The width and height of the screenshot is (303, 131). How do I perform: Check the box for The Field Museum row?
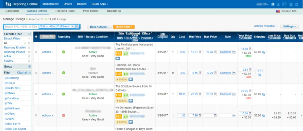point(36,52)
